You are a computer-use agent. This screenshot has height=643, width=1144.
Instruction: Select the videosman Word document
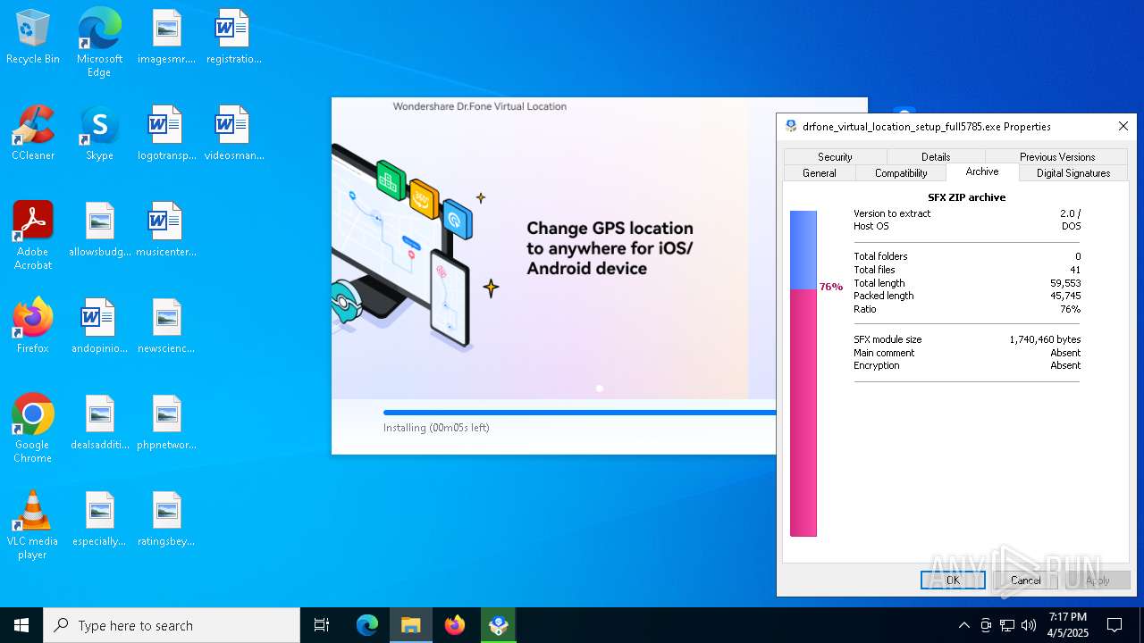[233, 134]
